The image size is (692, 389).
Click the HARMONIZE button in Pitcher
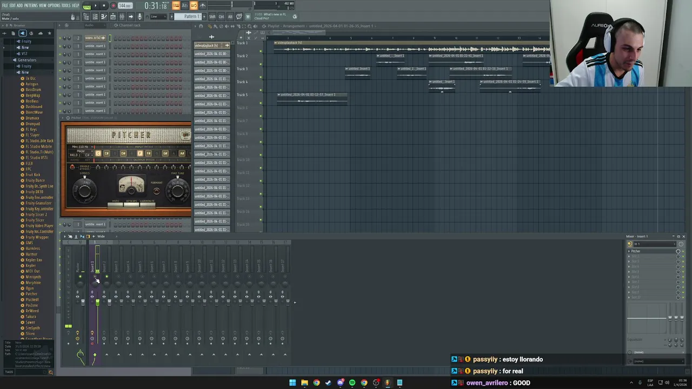coord(148,204)
